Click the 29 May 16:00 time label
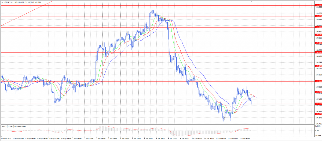322x141 pixels. (66, 139)
